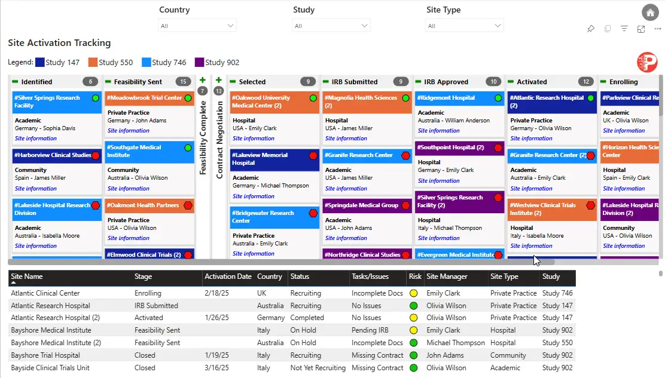Viewport: 665px width, 378px height.
Task: Copy the visual with copy icon
Action: pos(608,29)
